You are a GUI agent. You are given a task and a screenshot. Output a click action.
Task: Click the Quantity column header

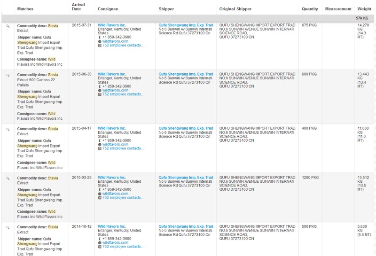click(x=310, y=9)
